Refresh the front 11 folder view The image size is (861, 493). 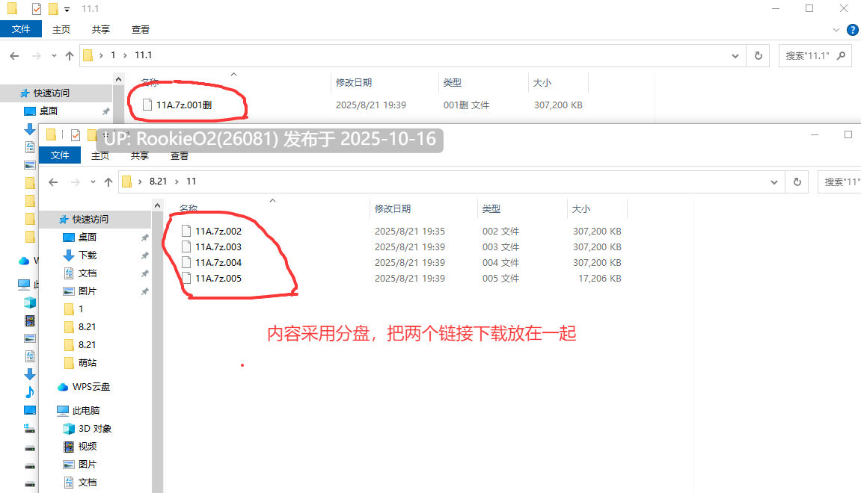pyautogui.click(x=797, y=182)
